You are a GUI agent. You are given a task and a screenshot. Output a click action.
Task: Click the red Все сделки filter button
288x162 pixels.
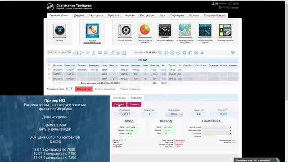pyautogui.click(x=84, y=89)
